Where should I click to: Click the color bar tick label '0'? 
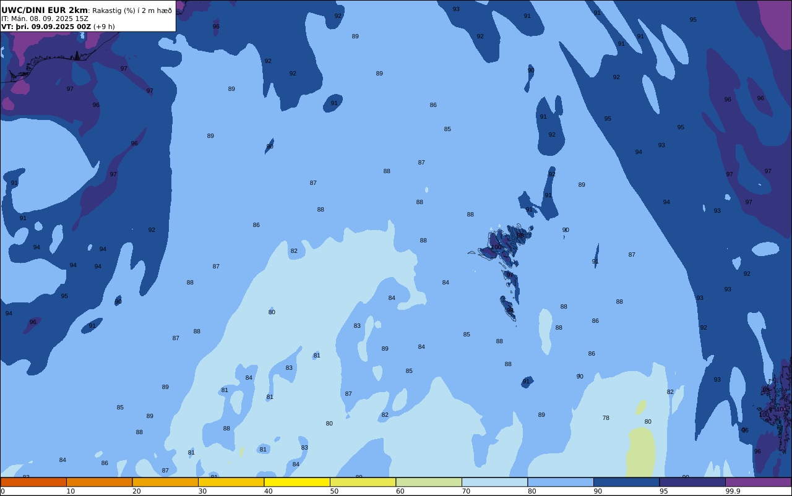point(2,491)
